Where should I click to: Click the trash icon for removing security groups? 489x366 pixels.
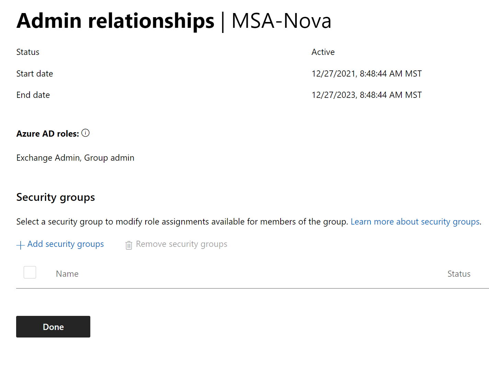(129, 245)
